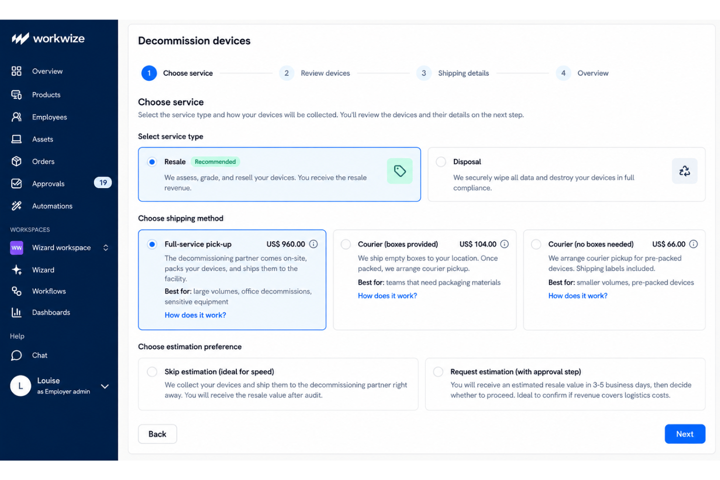
Task: Open Courier (boxes provided) 'How does it work?' link
Action: [388, 296]
